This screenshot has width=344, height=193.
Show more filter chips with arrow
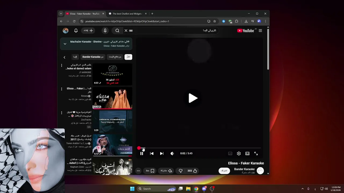point(64,57)
